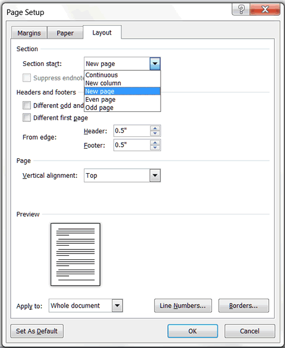Close the Page Setup dialog

(x=265, y=10)
